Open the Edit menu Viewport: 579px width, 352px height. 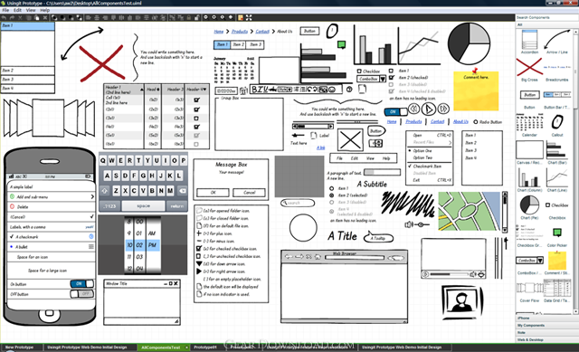17,10
